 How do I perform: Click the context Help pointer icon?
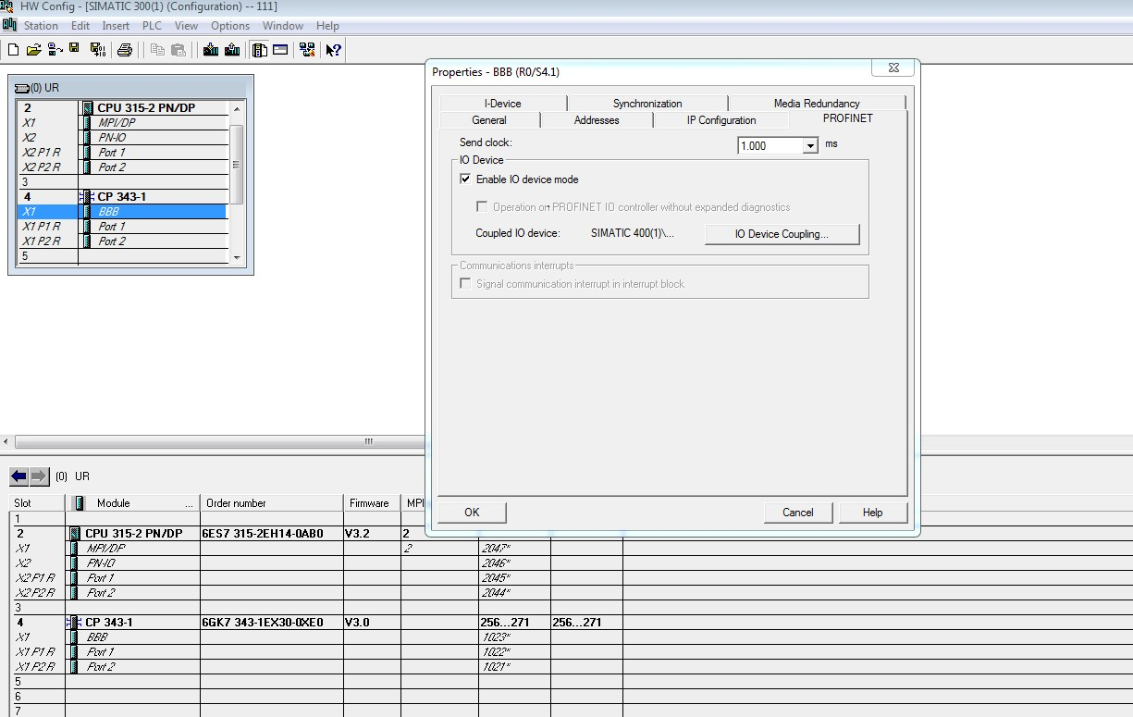[334, 50]
